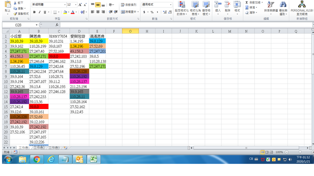Expand the font color dropdown arrow

(x=76, y=12)
